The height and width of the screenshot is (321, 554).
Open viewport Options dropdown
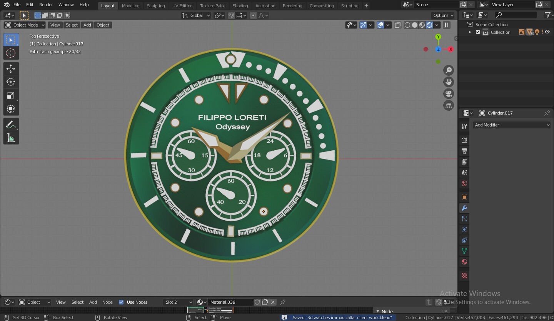(x=443, y=15)
